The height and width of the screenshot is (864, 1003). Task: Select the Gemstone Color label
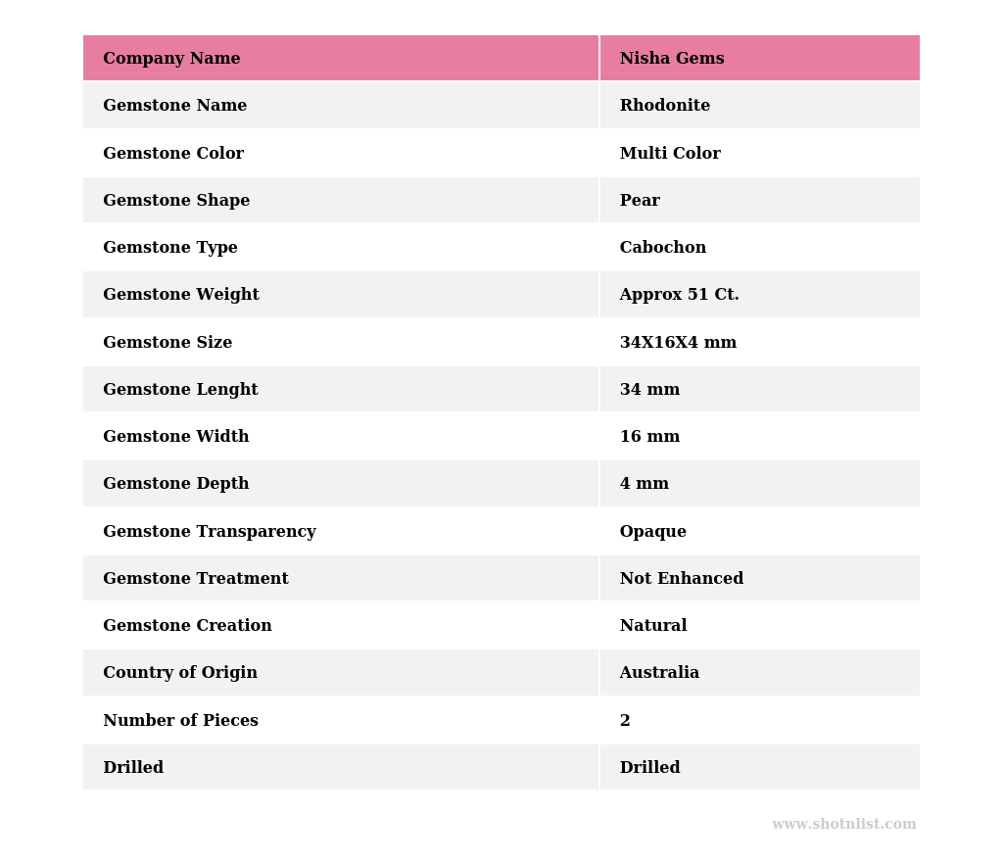(173, 154)
